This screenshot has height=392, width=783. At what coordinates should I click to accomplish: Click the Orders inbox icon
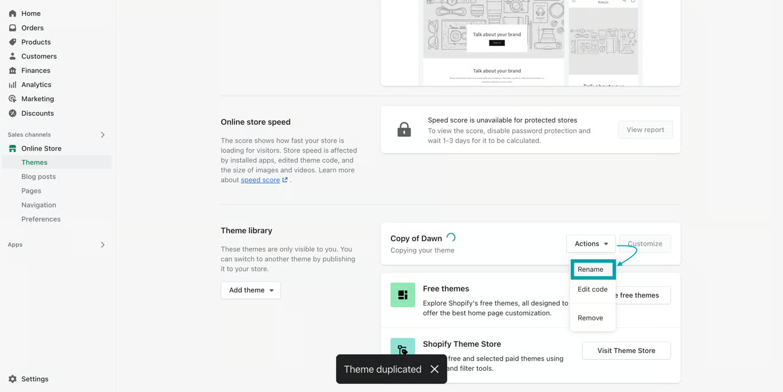coord(13,27)
